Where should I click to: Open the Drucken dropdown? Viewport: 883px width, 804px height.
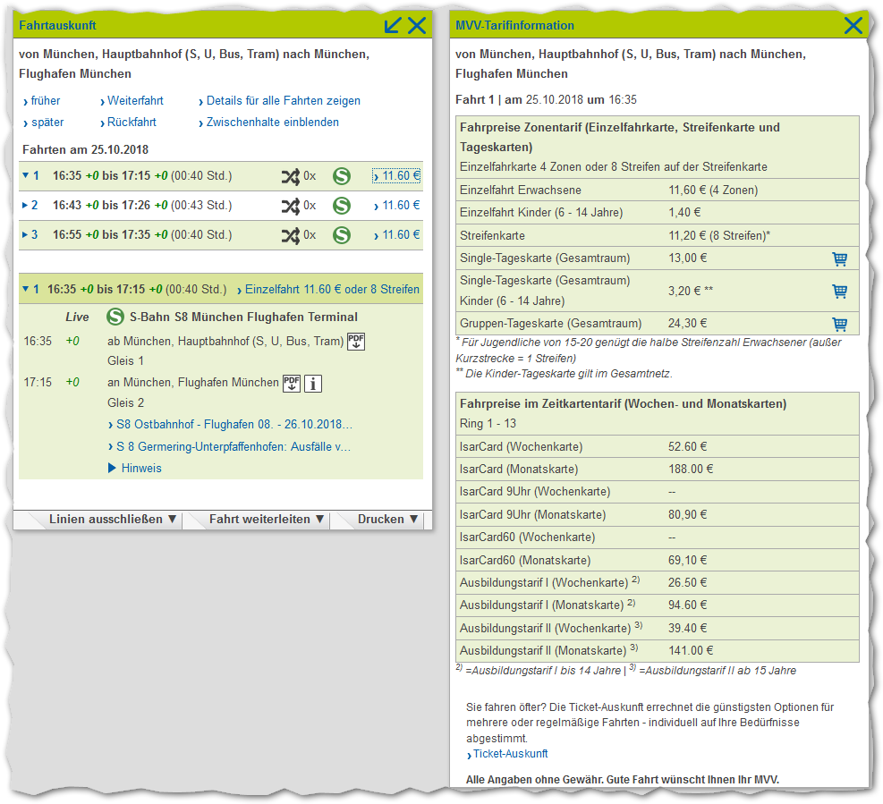tap(387, 519)
